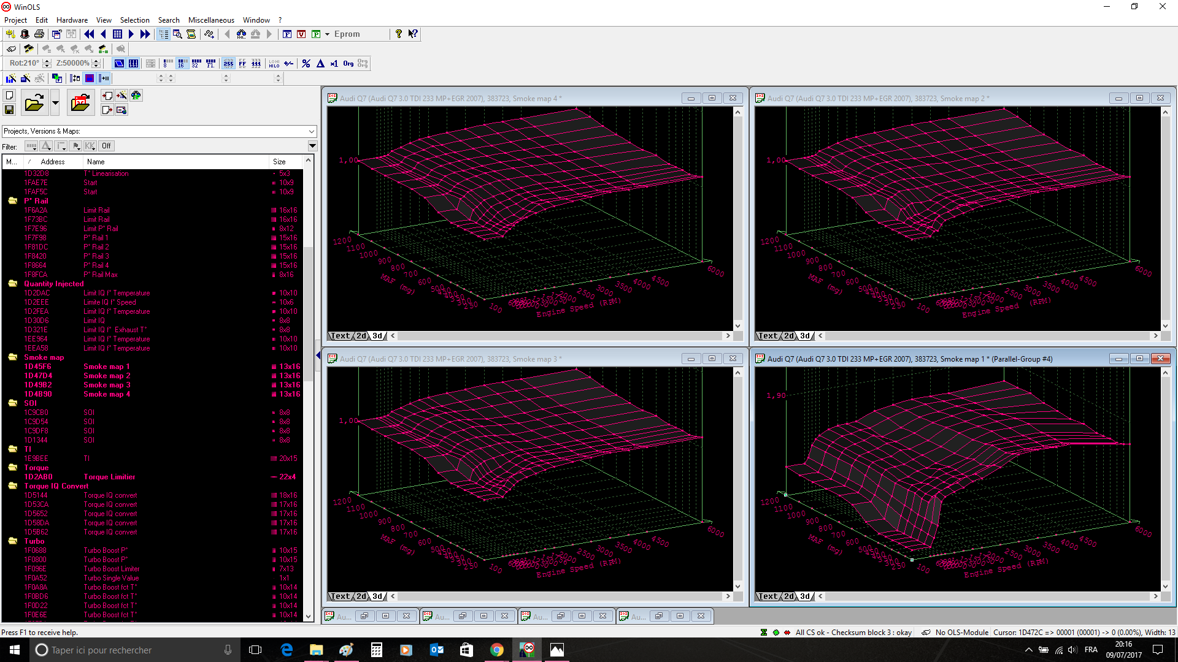Switch Smoke map 4 window to 2d tab
This screenshot has width=1178, height=662.
tap(361, 336)
